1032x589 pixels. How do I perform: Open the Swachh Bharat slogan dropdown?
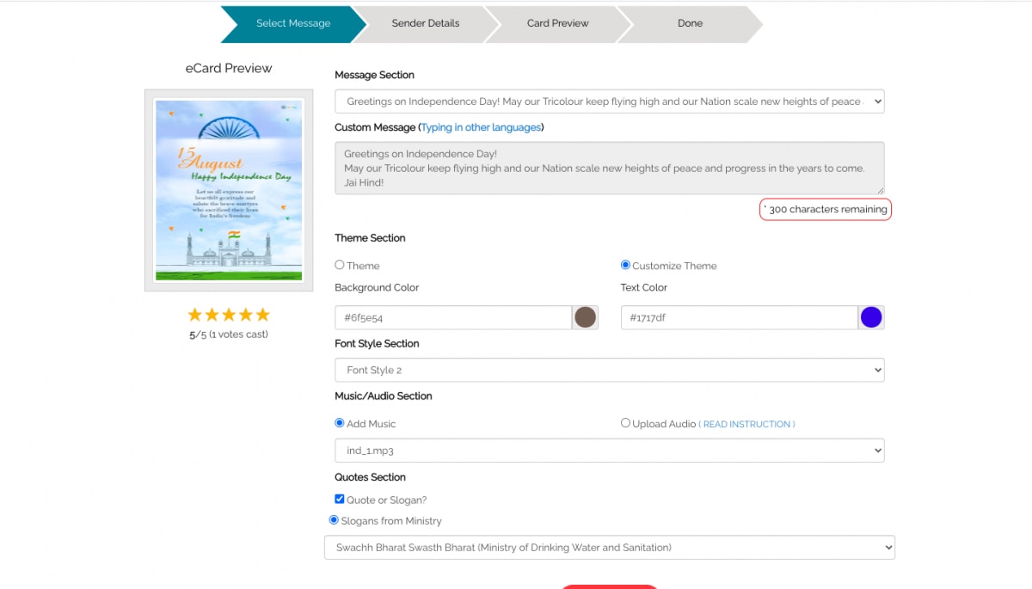(x=609, y=548)
